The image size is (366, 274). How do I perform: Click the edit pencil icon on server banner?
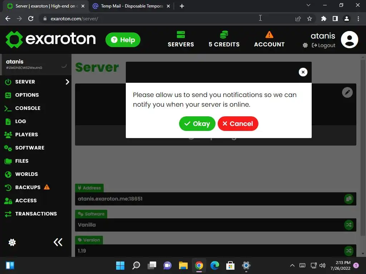tap(347, 92)
